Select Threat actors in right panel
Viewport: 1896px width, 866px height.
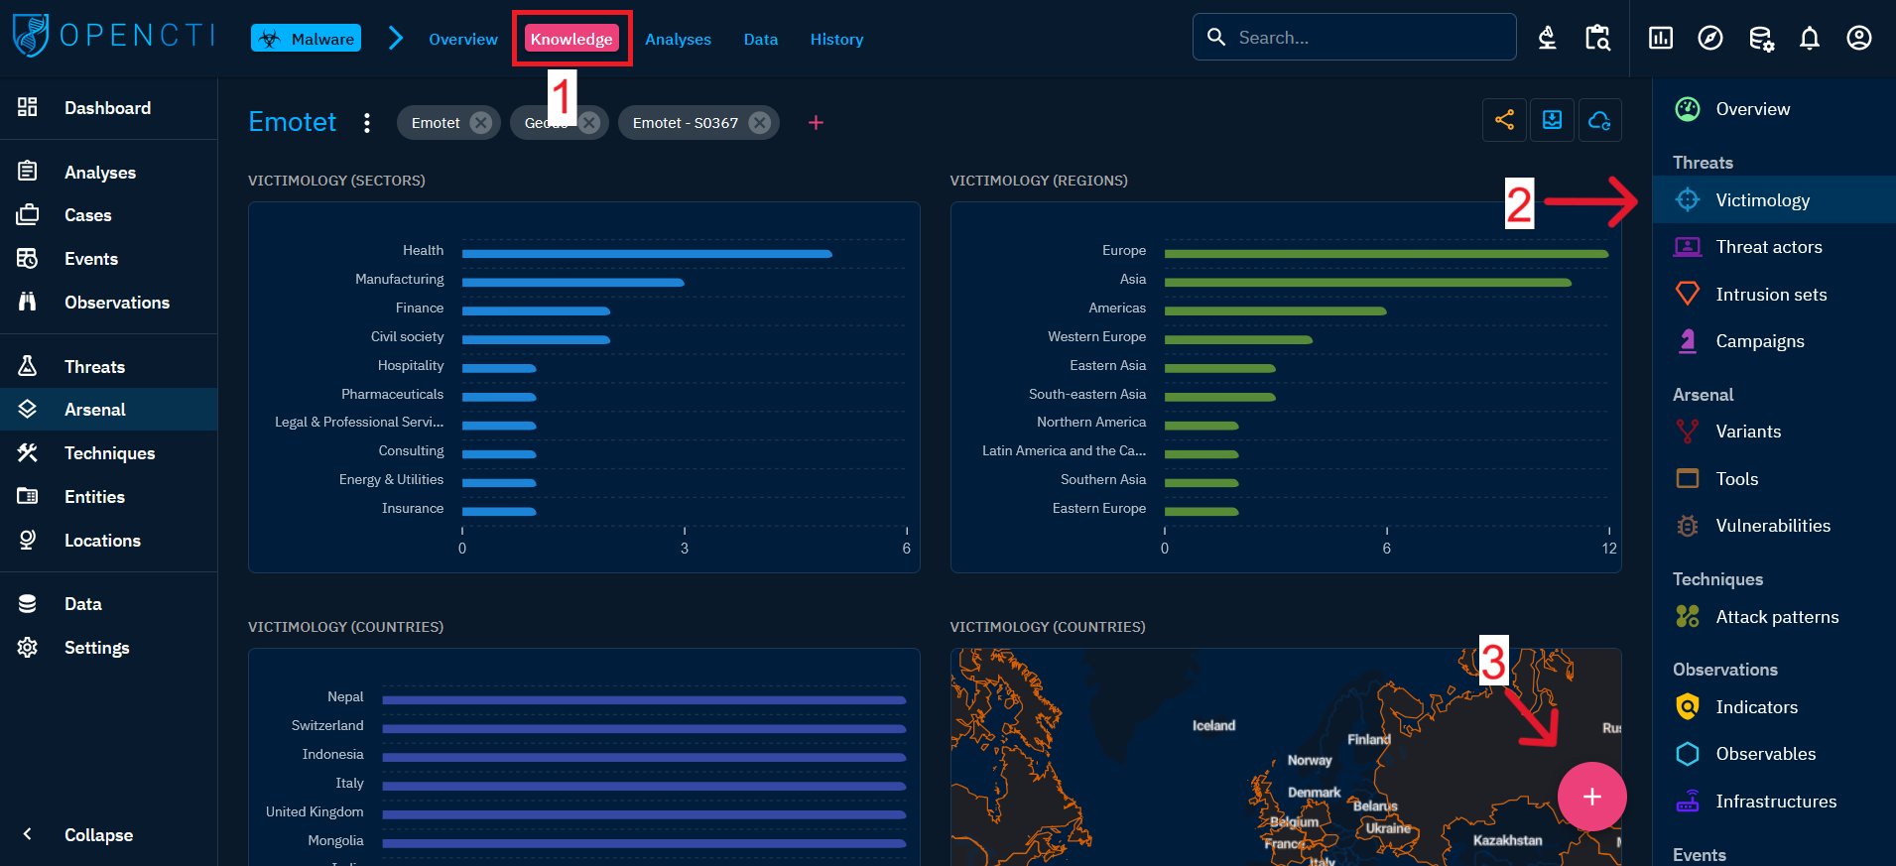click(x=1768, y=247)
